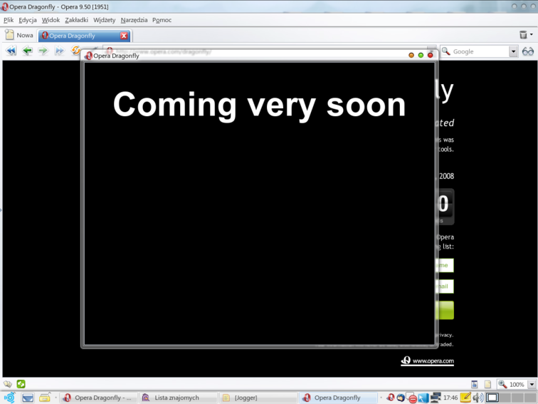Screen dimensions: 538x404
Task: Click the green sync icon in status bar
Action: click(x=21, y=384)
